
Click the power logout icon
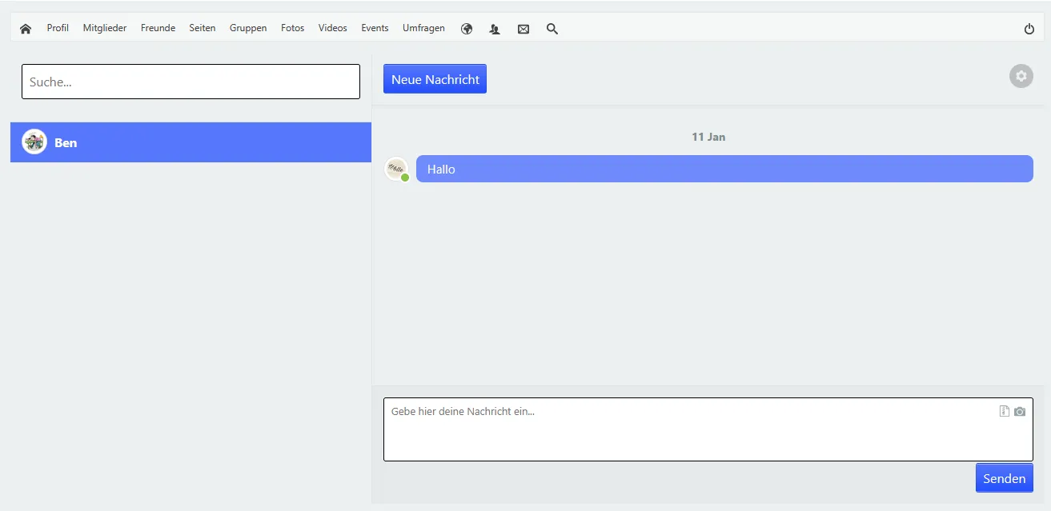(x=1029, y=29)
